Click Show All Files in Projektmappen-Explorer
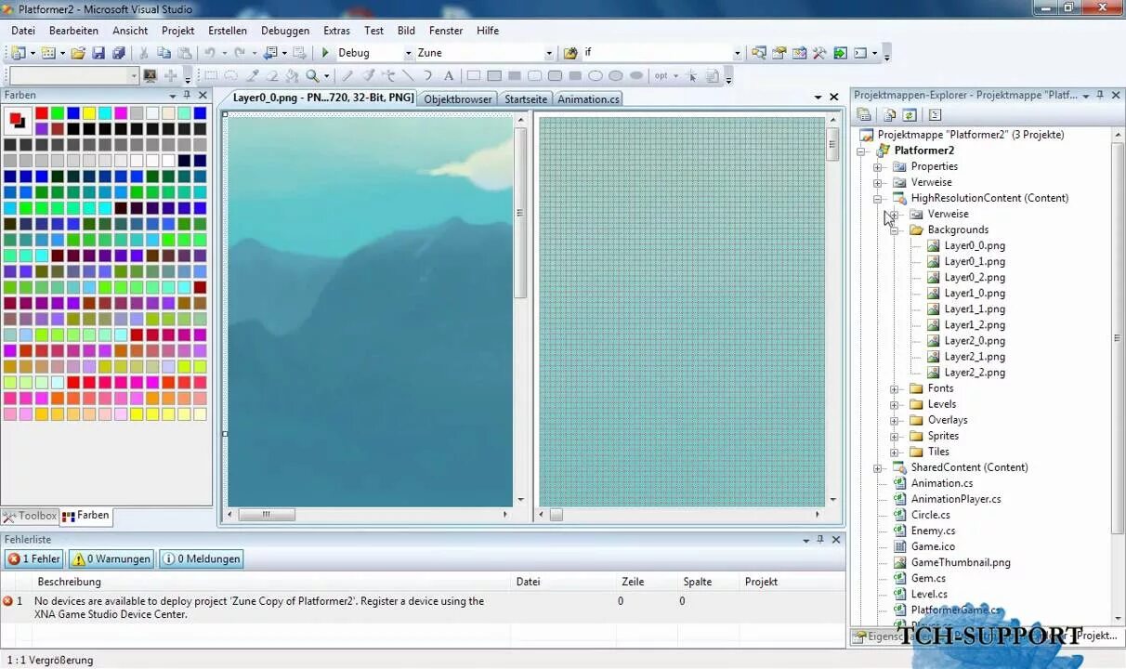This screenshot has width=1126, height=669. coord(889,115)
